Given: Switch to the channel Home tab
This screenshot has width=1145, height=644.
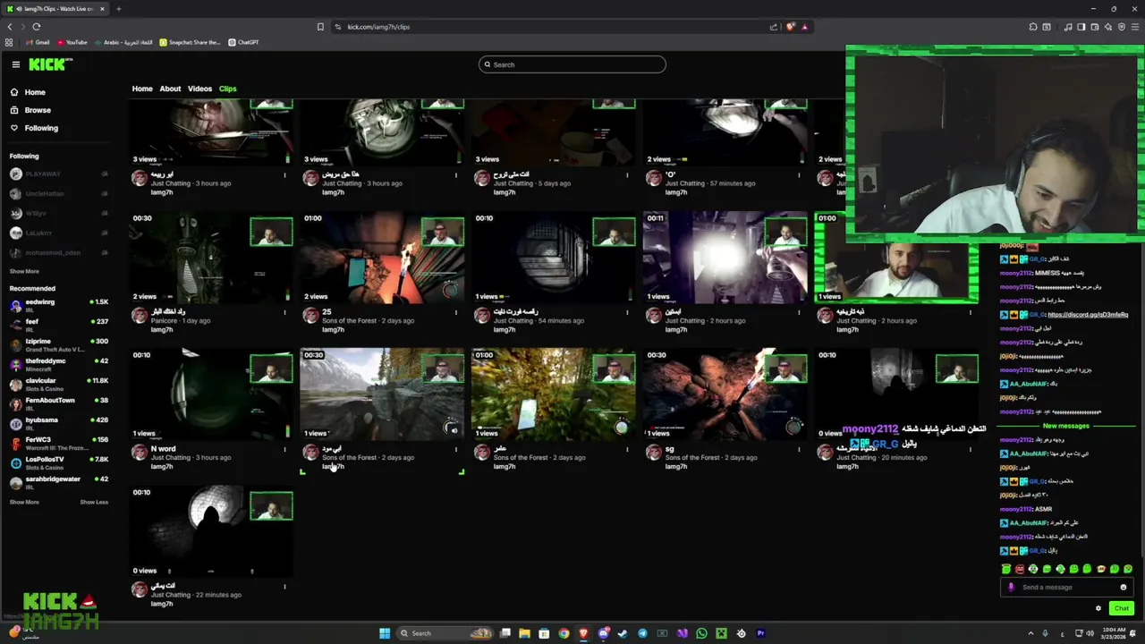Looking at the screenshot, I should click(x=142, y=89).
